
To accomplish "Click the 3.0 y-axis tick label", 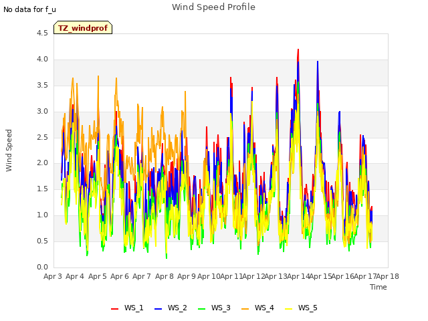I will coord(42,112).
